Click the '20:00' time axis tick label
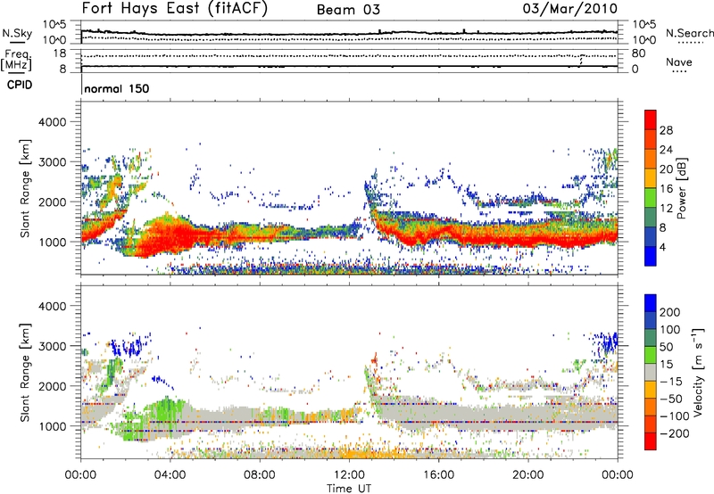 click(x=527, y=475)
